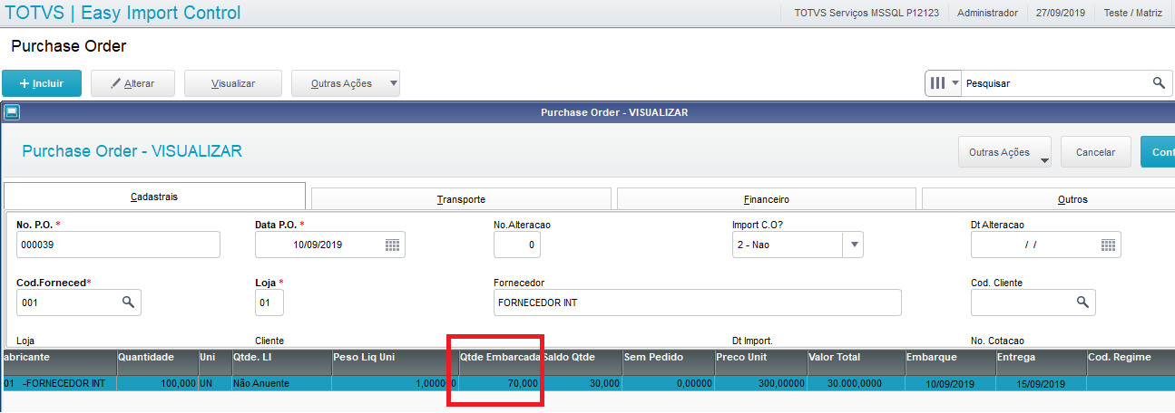Click the 27/09/2019 date in top bar
This screenshot has width=1175, height=413.
coord(1061,13)
